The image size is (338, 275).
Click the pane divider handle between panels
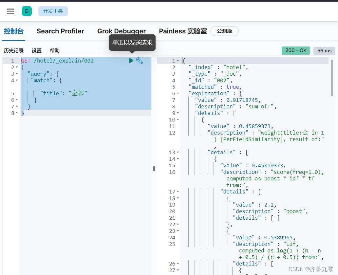point(154,168)
